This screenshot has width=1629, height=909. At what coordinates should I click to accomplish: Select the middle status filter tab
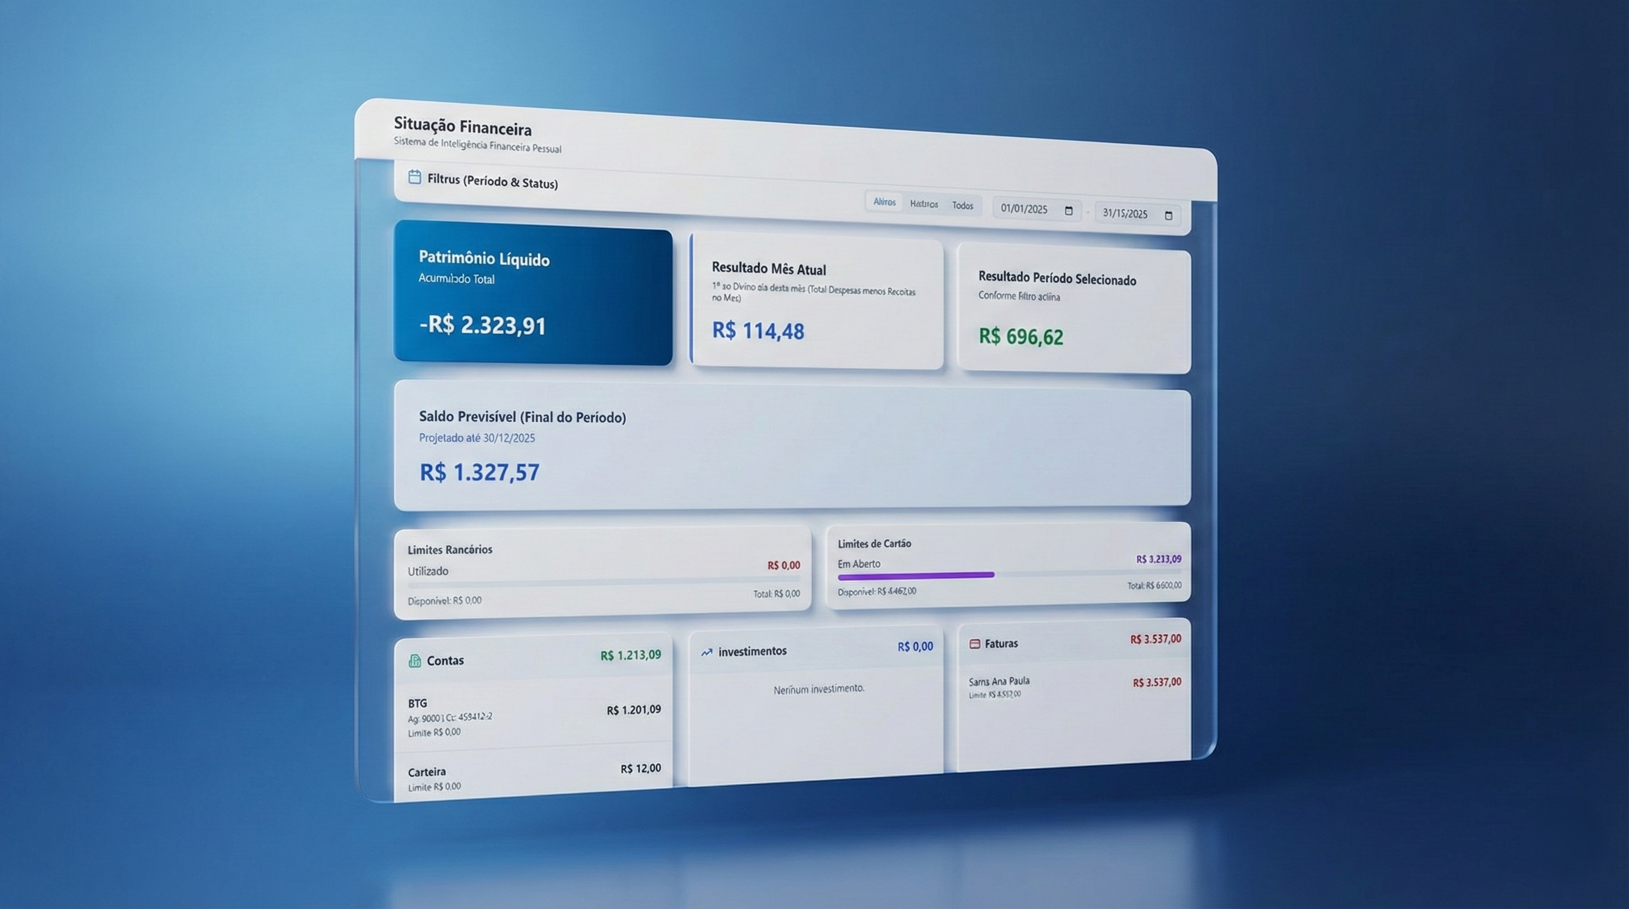tap(924, 204)
